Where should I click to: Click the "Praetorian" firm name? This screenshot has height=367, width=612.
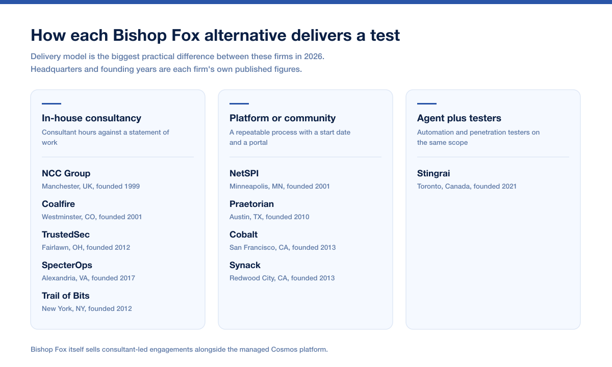[x=251, y=204]
